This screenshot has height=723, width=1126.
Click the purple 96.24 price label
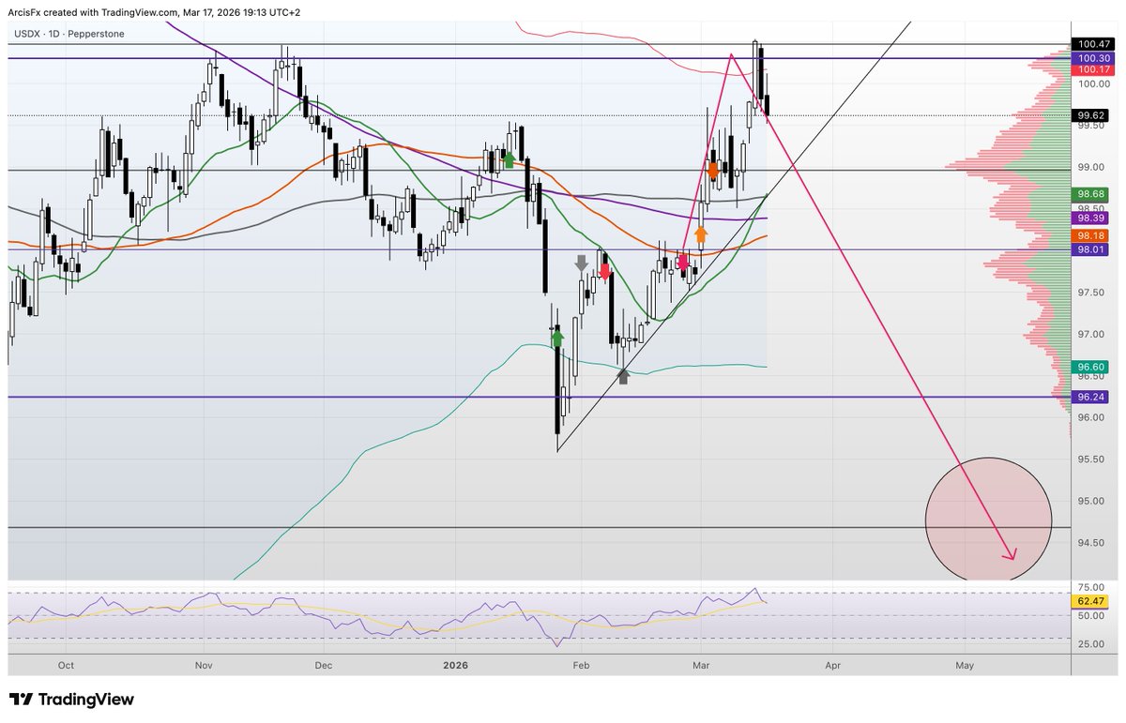tap(1089, 397)
